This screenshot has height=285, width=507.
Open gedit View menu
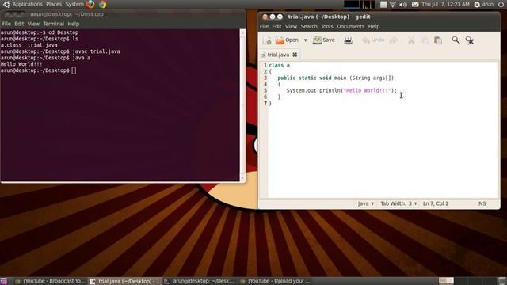click(x=291, y=26)
